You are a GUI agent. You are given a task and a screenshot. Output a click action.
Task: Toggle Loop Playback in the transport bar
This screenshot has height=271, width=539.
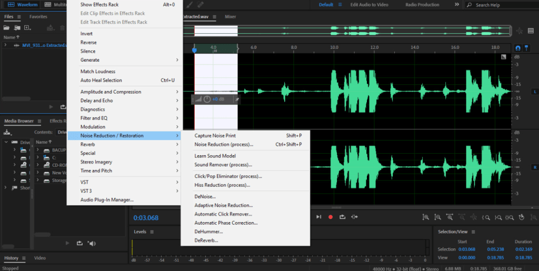(343, 217)
